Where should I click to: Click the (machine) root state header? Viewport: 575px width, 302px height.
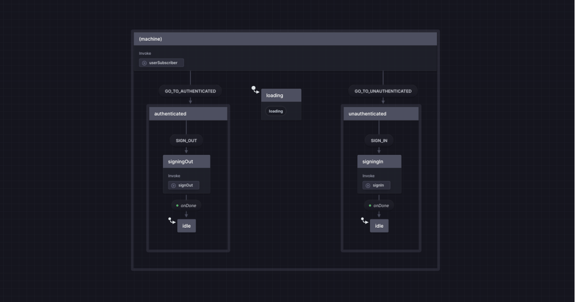pos(286,39)
